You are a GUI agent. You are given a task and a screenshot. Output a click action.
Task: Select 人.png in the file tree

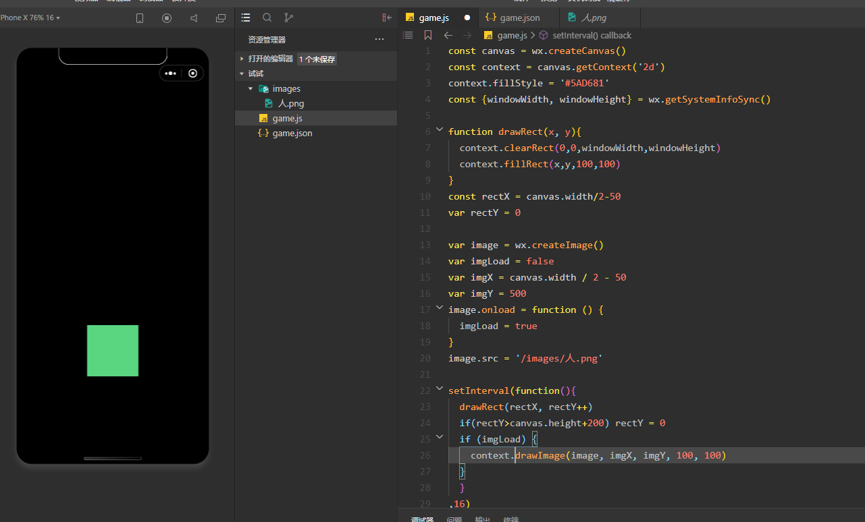pyautogui.click(x=291, y=103)
